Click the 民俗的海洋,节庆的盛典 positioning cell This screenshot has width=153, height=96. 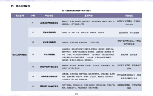(x=129, y=33)
